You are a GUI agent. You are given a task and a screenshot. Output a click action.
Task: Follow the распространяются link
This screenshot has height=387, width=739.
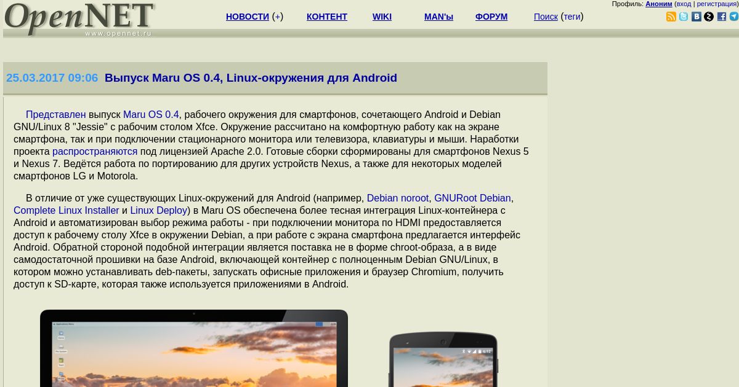click(x=95, y=151)
